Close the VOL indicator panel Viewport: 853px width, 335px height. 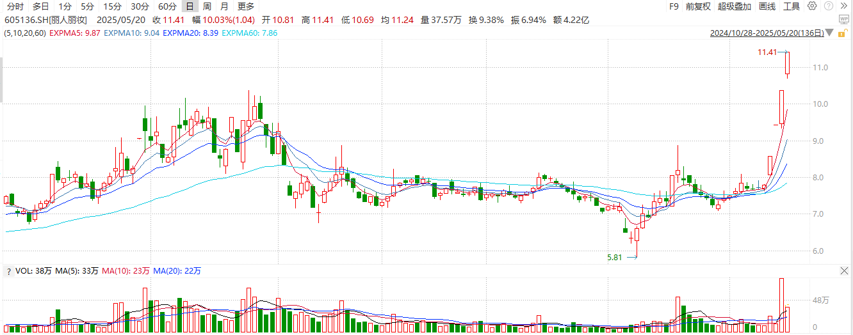(844, 271)
